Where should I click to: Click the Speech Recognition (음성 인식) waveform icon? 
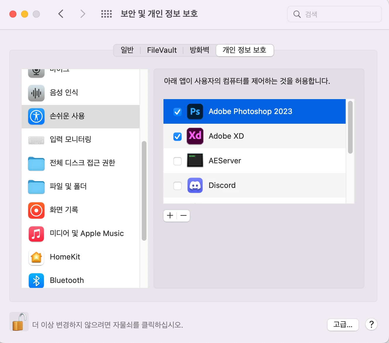point(36,93)
